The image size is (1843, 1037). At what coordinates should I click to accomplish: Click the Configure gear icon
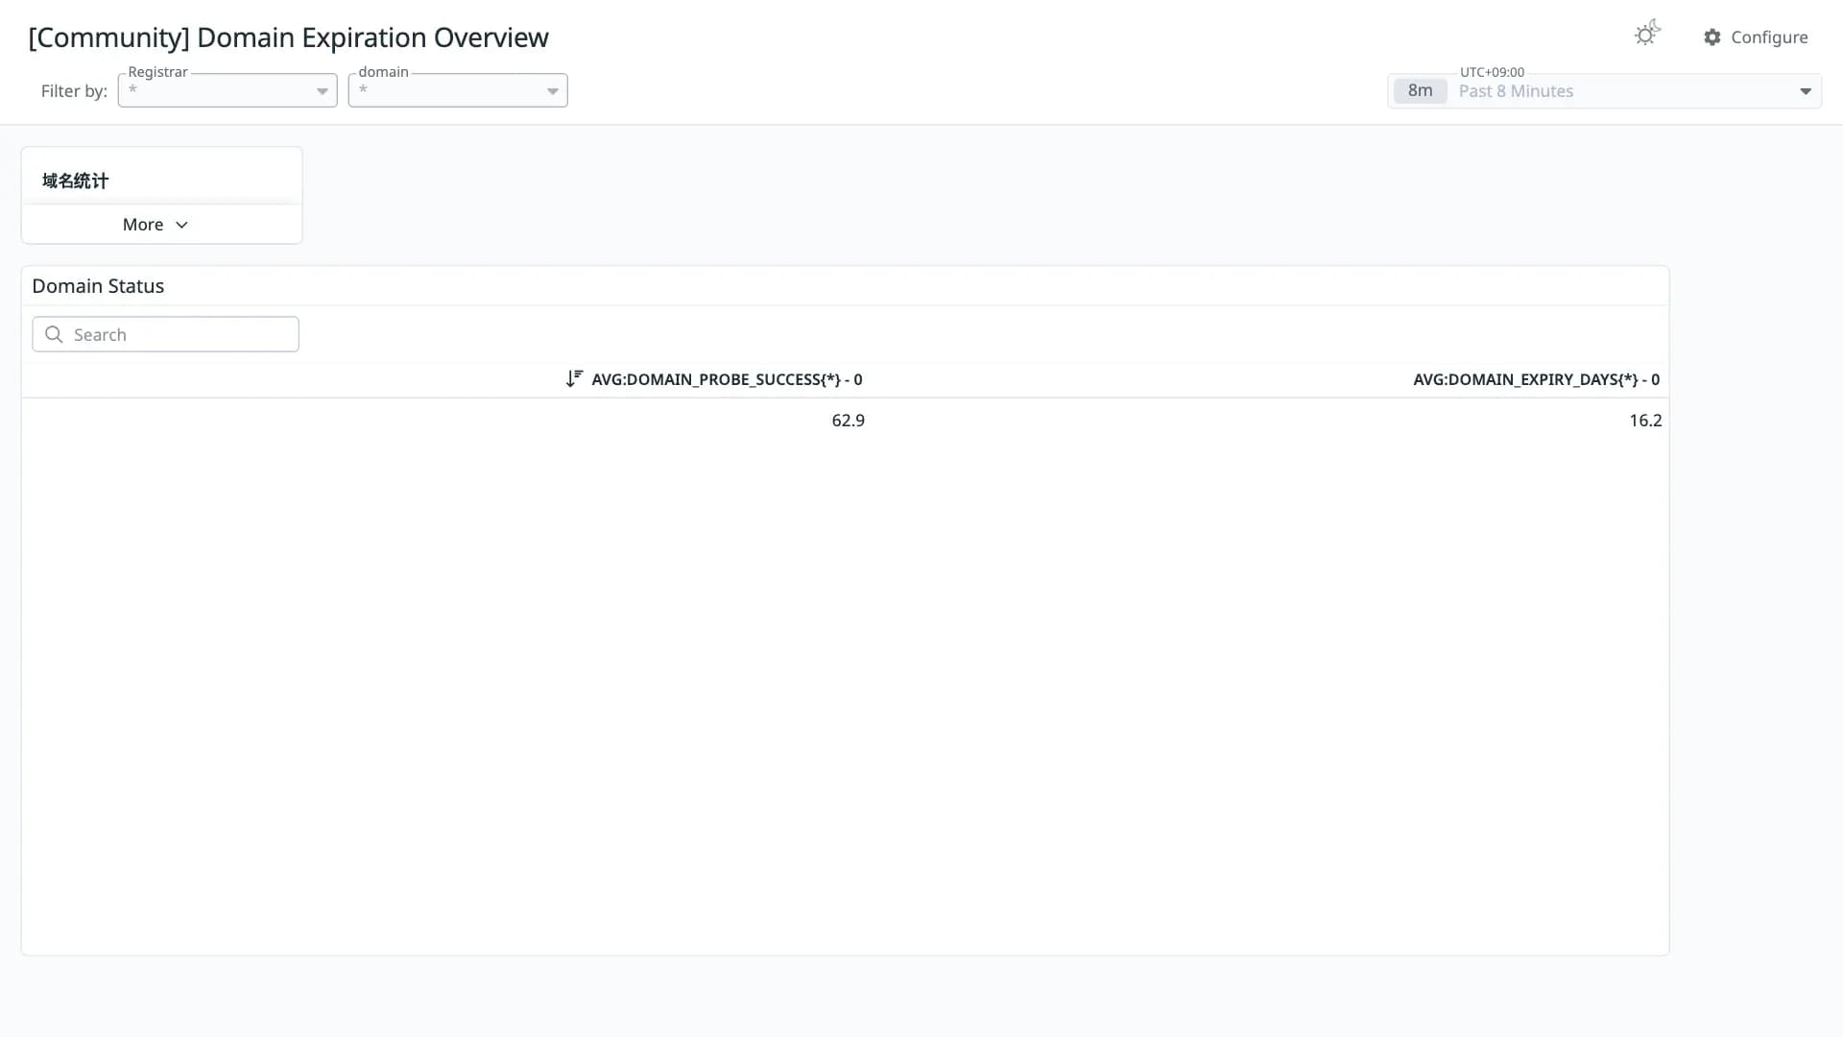[1712, 37]
